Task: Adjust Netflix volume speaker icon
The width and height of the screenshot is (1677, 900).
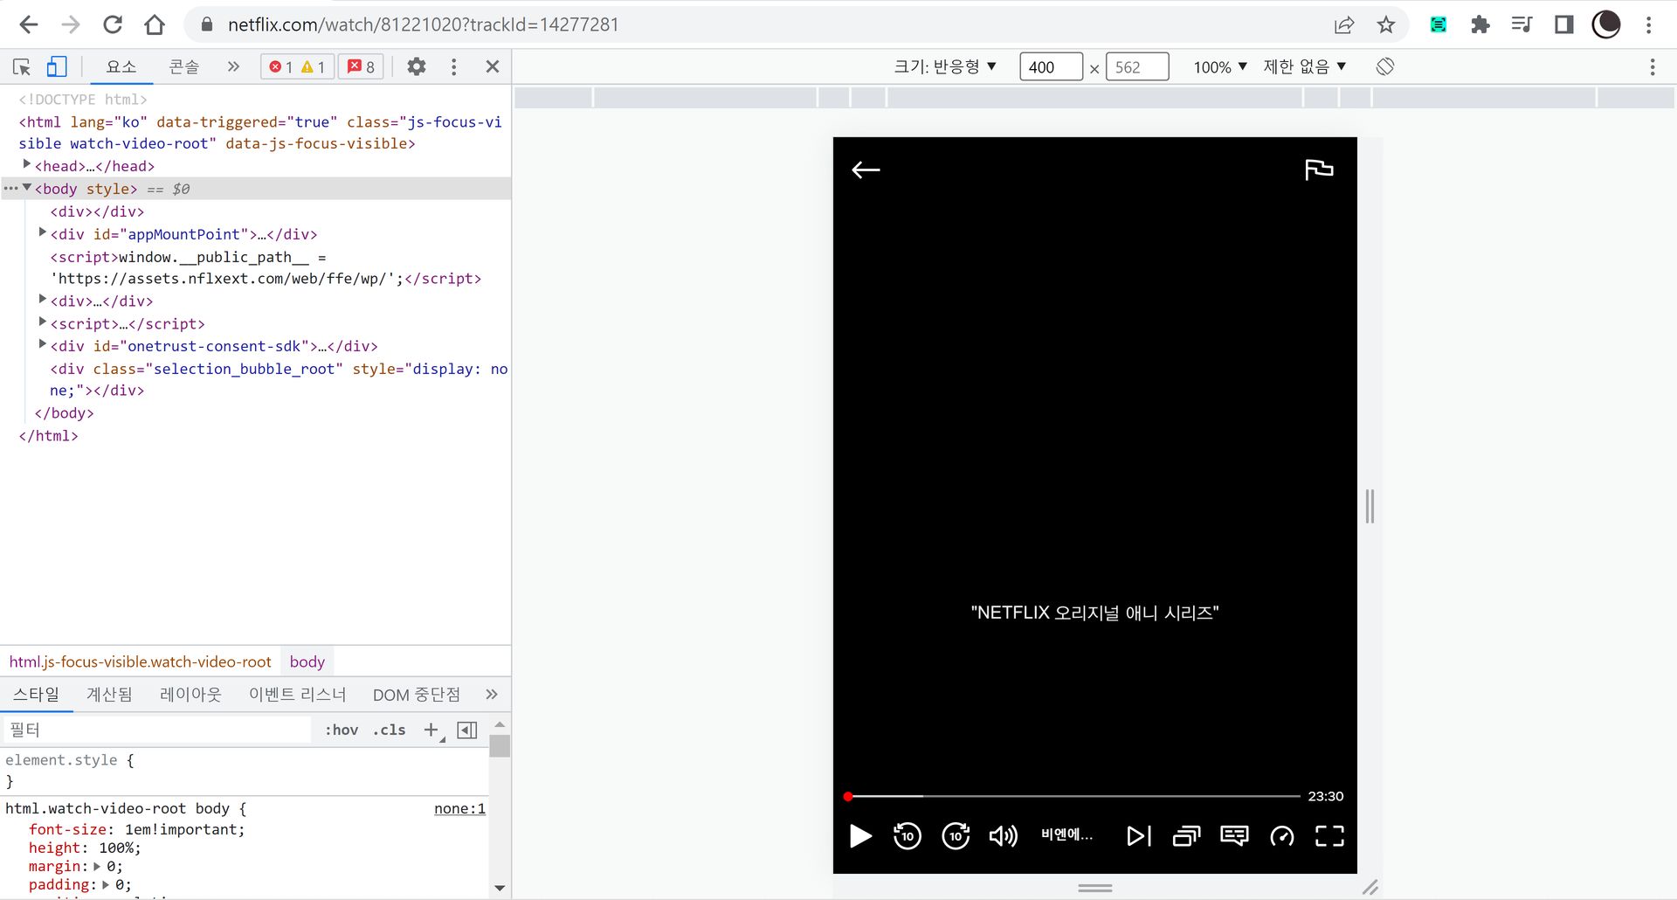Action: pos(1003,836)
